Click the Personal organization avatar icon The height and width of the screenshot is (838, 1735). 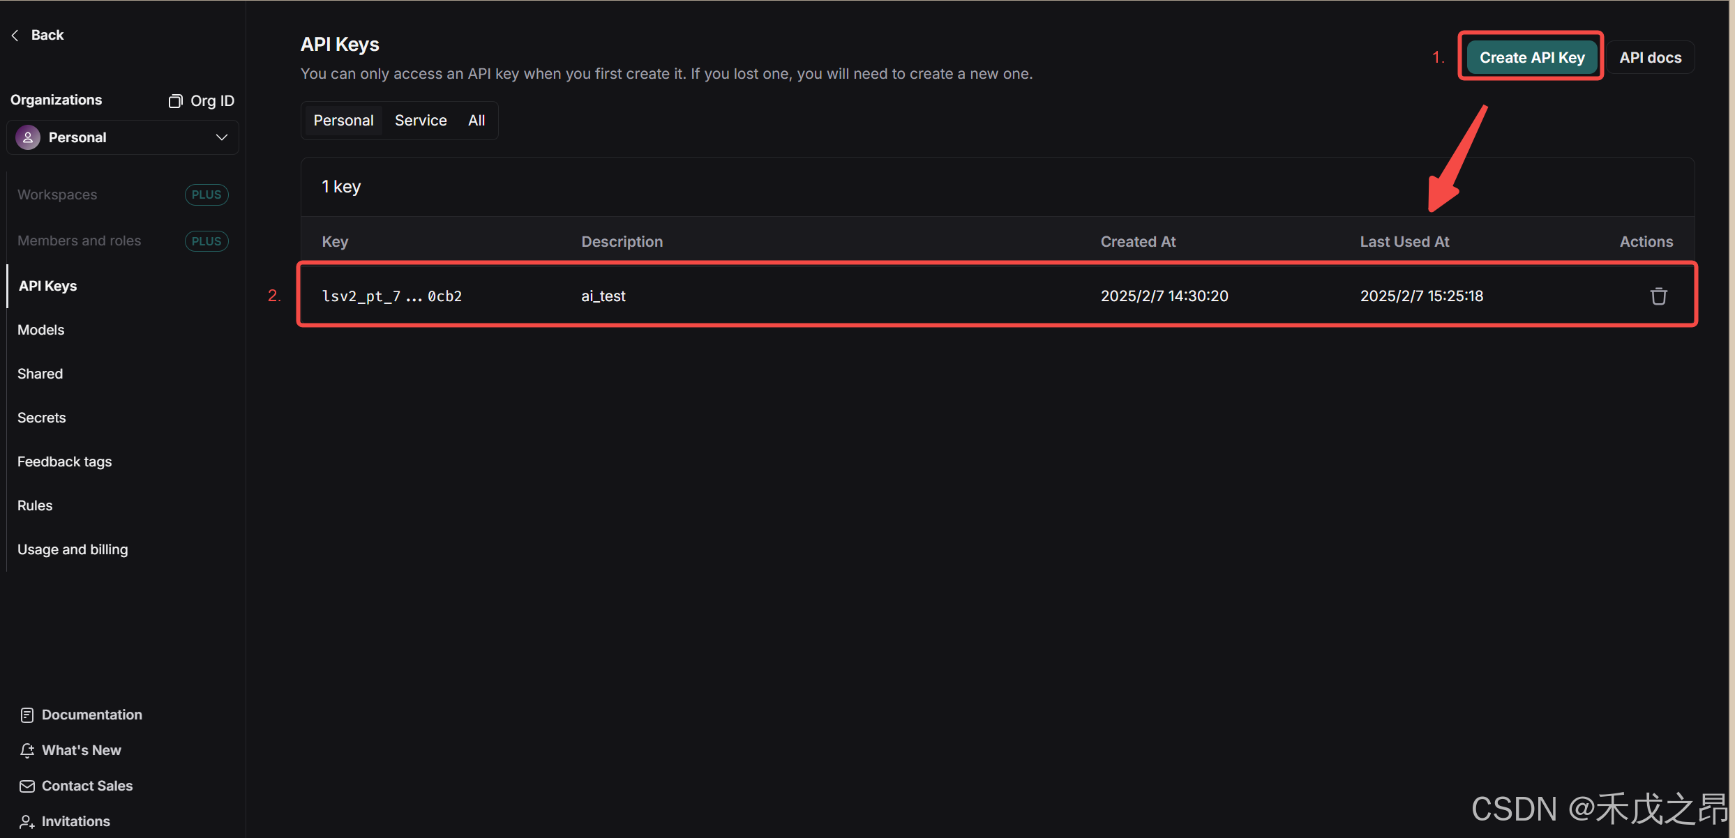pyautogui.click(x=28, y=138)
